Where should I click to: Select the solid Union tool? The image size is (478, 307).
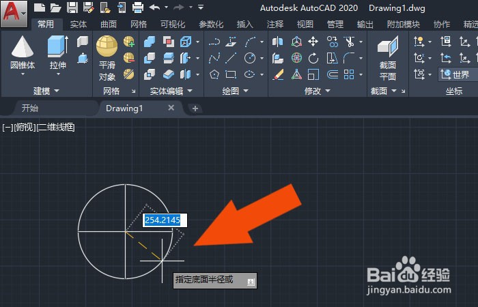click(150, 42)
